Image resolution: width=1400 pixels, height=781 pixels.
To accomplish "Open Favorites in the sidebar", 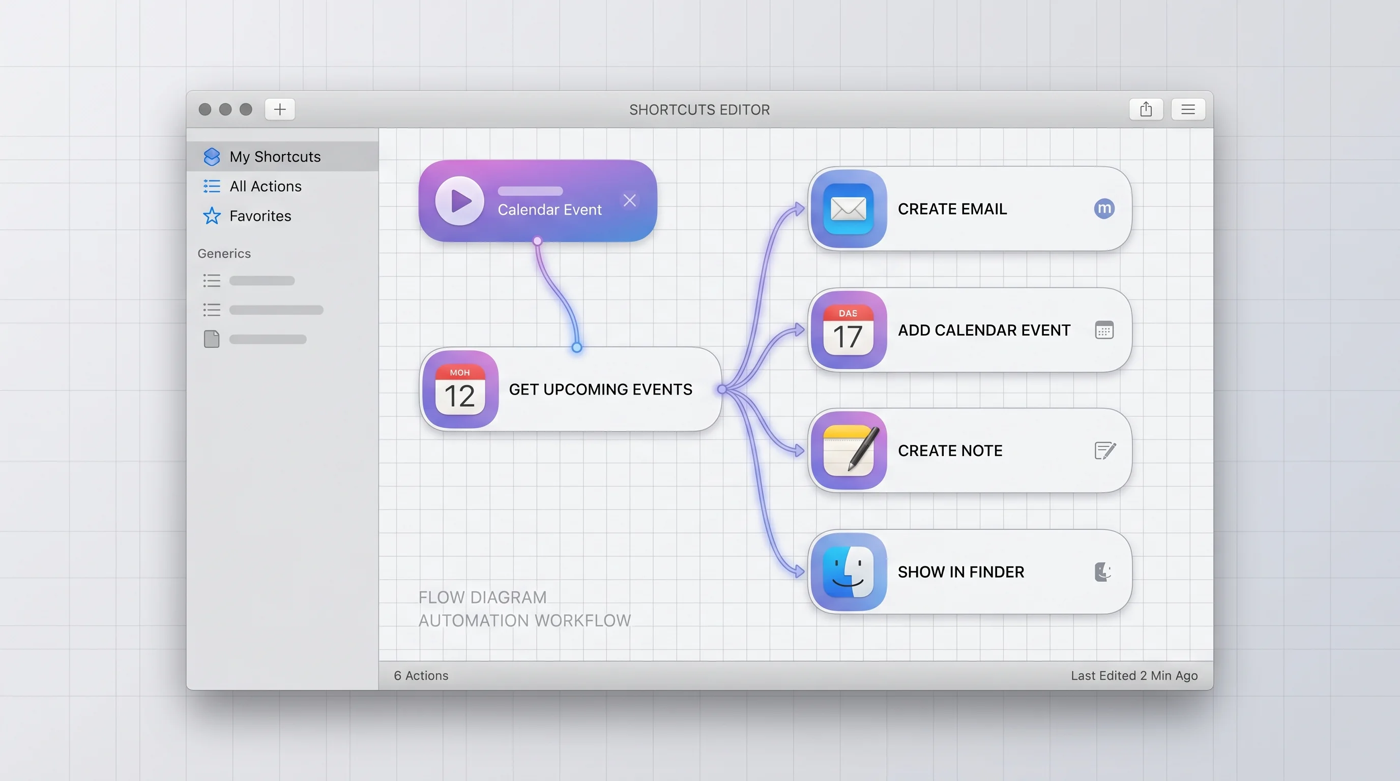I will [282, 216].
